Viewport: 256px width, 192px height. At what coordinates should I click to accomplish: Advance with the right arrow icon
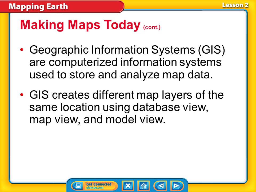coord(177,186)
